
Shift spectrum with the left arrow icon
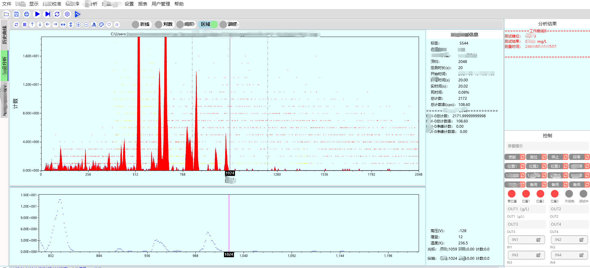[48, 25]
